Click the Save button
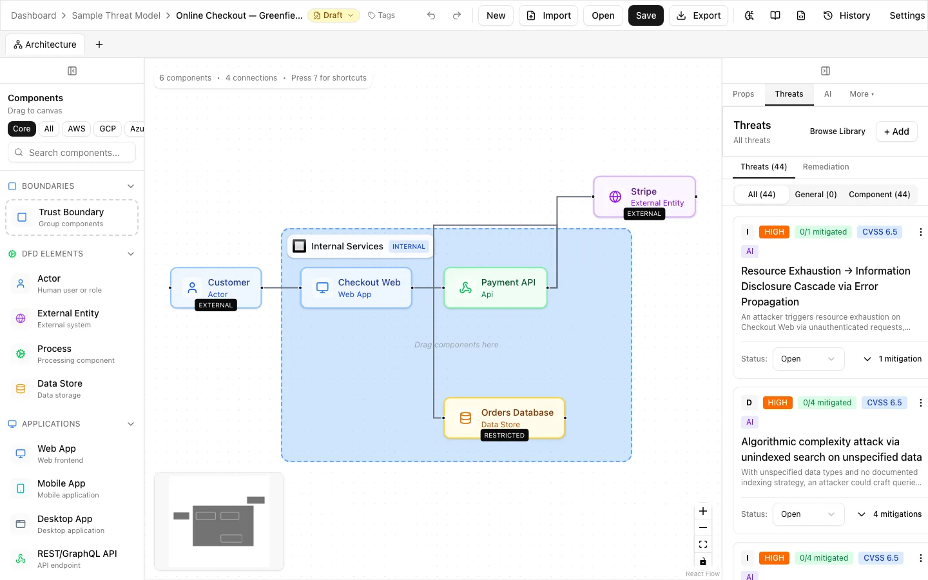The height and width of the screenshot is (580, 928). 646,15
